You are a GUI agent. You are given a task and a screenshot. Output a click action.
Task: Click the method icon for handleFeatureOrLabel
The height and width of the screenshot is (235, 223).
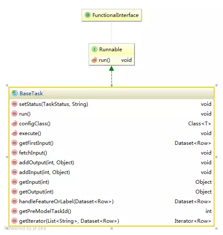point(14,201)
